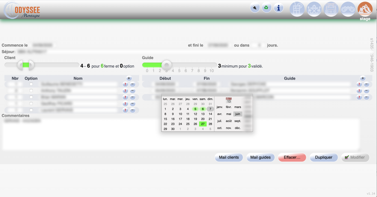Jump to today using calendar icon 13
Image resolution: width=377 pixels, height=197 pixels.
[x=229, y=100]
